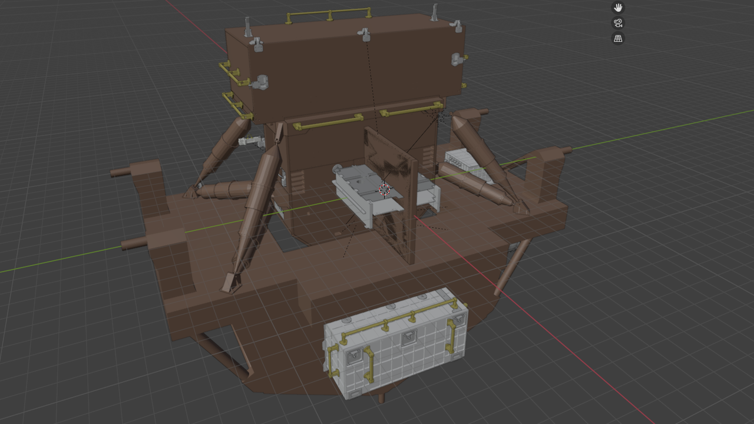Viewport: 754px width, 424px height.
Task: Select the gray round fitting on the box's left edge
Action: click(x=260, y=83)
